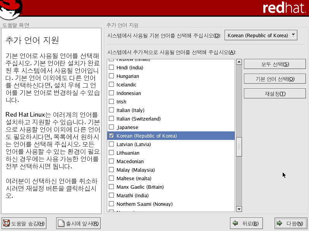This screenshot has width=309, height=231.
Task: Click the 재설정(T) reset button
Action: 275,93
